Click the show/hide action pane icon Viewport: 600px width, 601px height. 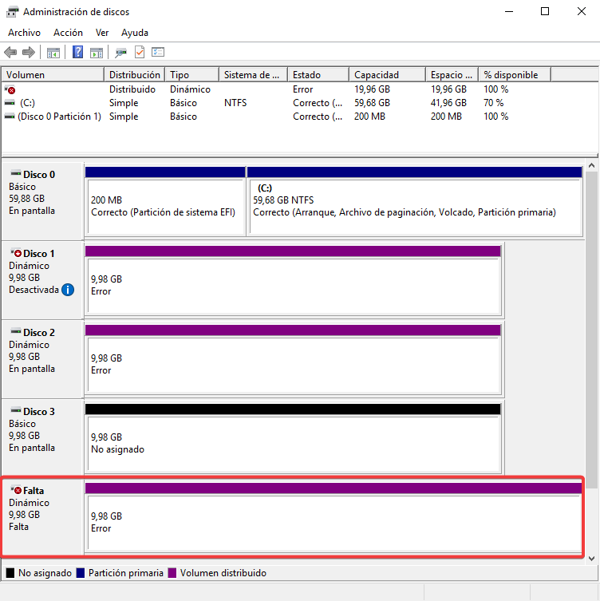pyautogui.click(x=97, y=53)
